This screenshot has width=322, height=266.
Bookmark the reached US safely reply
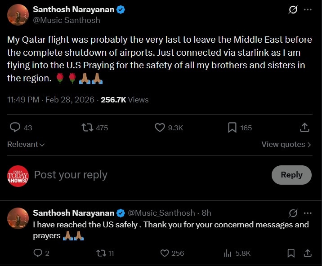(x=291, y=253)
